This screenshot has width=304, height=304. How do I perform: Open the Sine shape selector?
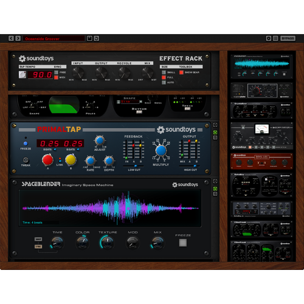130,102
